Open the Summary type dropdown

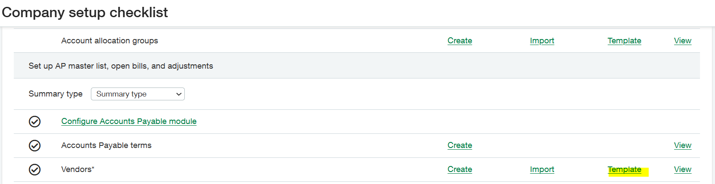[138, 94]
